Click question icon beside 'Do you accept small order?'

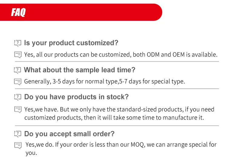(x=18, y=134)
